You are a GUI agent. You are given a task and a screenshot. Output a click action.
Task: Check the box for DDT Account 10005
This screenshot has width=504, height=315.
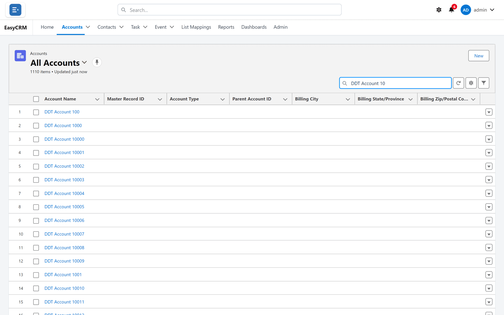(x=36, y=207)
